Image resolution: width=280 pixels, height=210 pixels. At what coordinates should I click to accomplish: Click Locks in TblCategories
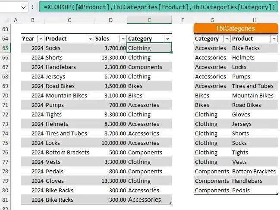pos(255,67)
